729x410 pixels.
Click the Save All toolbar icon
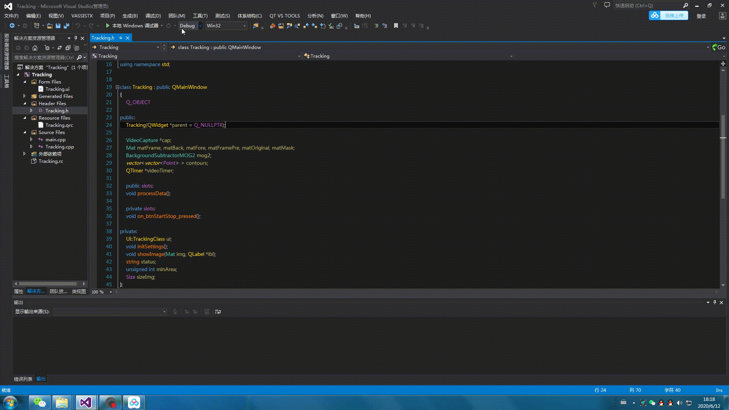click(66, 25)
